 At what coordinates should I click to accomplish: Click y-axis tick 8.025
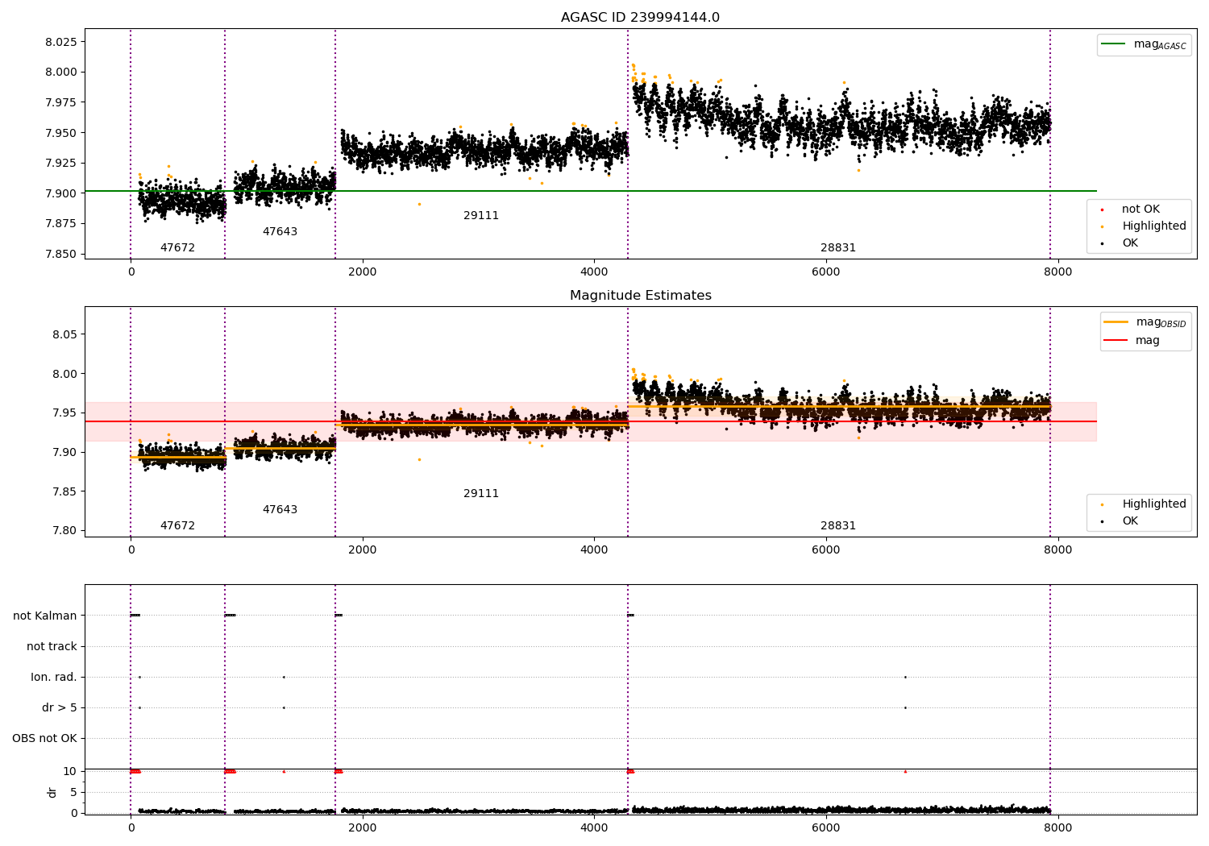[61, 42]
